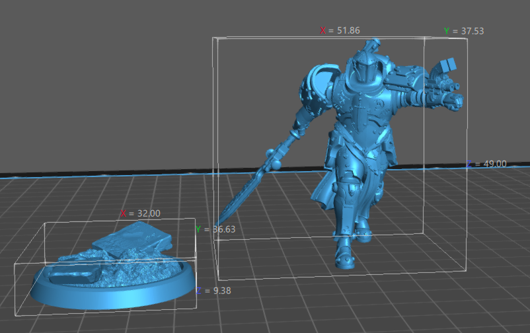Screen dimensions: 530x333
Task: Select the small cubes above knight's fist
Action: [445, 65]
